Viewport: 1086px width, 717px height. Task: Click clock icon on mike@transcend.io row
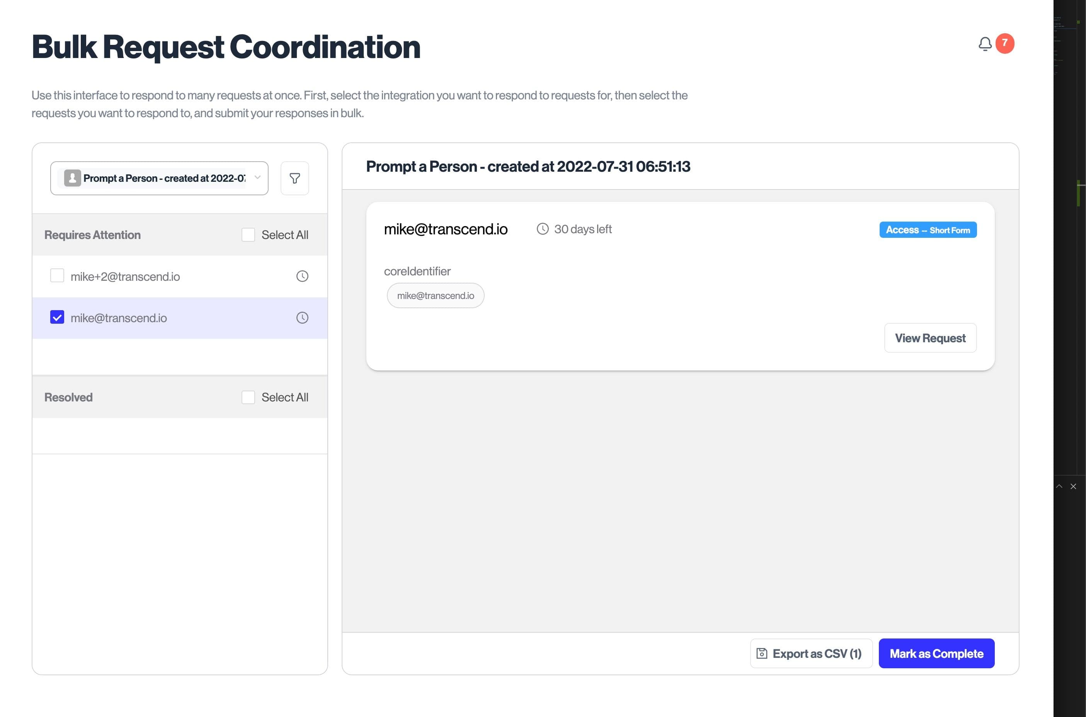(302, 318)
